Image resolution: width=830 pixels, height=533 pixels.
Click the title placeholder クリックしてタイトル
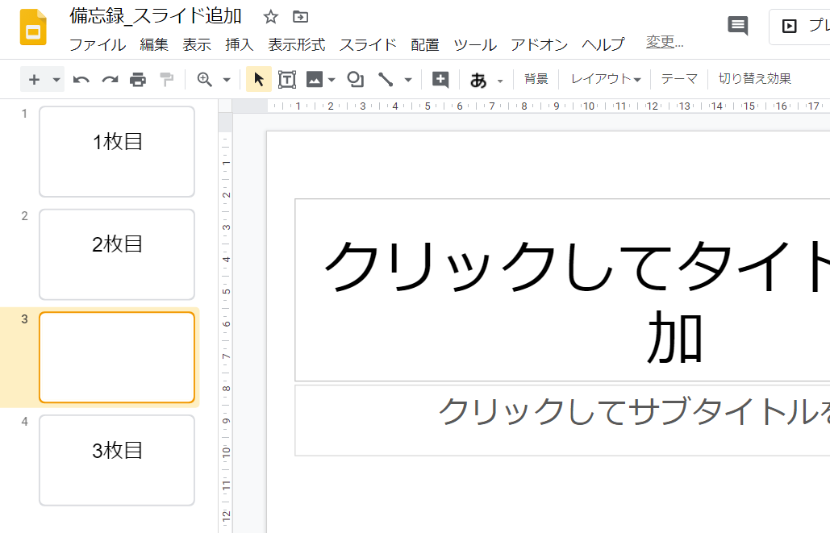562,290
